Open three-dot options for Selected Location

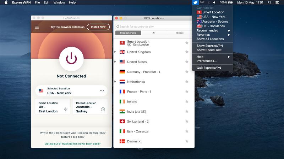[102, 91]
